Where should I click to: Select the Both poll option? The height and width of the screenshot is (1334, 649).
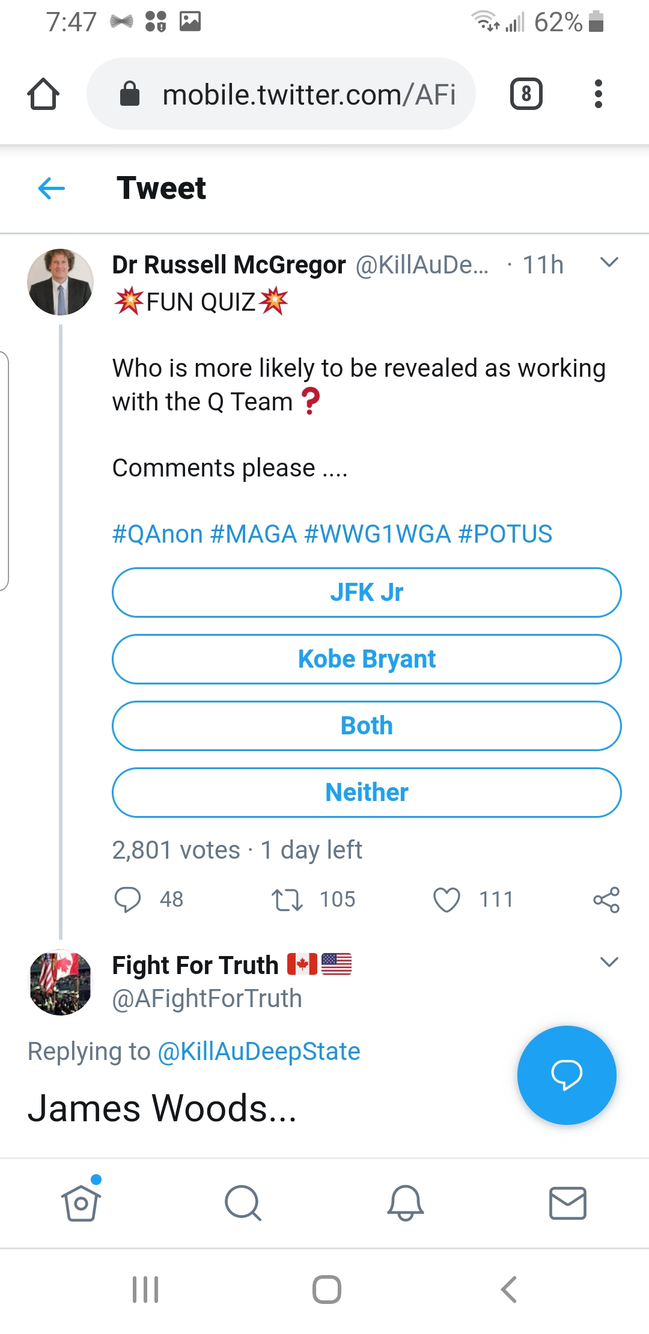coord(367,726)
